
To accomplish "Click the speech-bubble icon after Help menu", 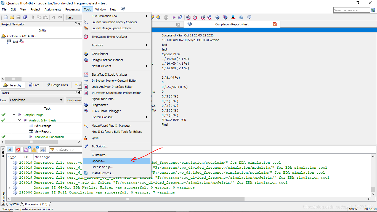I will (123, 9).
